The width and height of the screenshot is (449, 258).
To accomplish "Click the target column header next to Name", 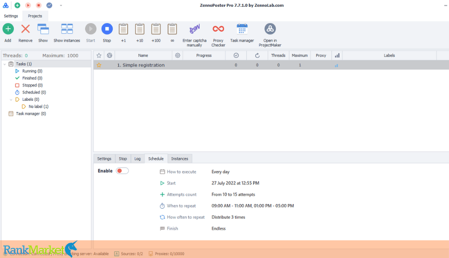I will pos(178,55).
